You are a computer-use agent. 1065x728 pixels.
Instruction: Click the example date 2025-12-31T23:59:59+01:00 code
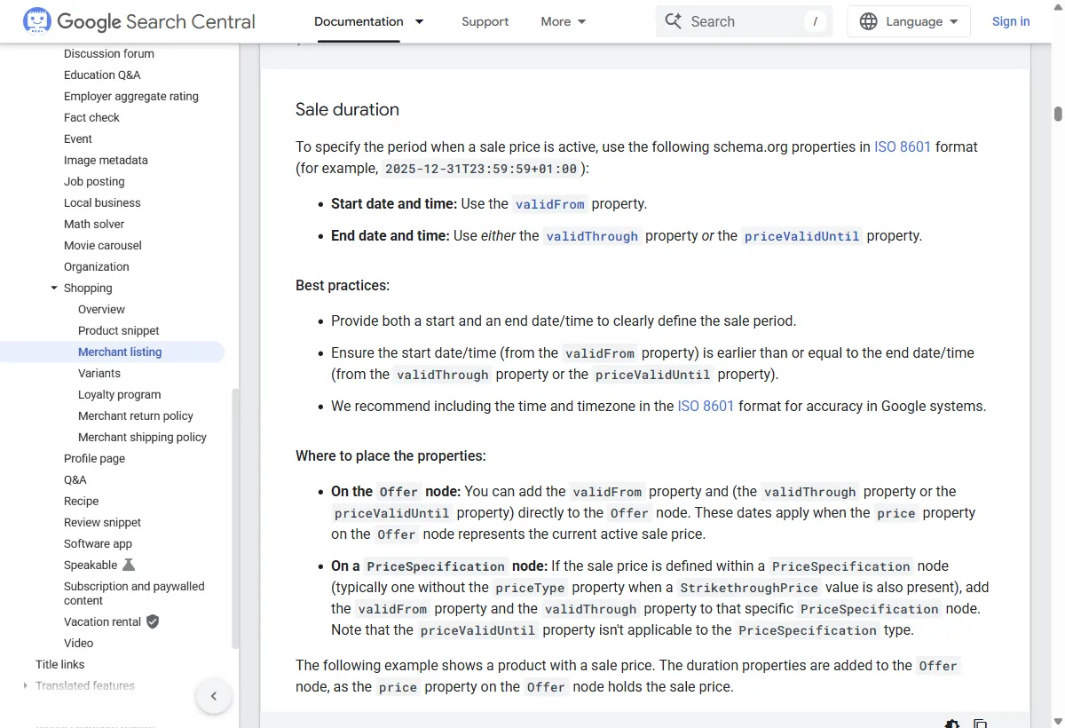pyautogui.click(x=481, y=169)
